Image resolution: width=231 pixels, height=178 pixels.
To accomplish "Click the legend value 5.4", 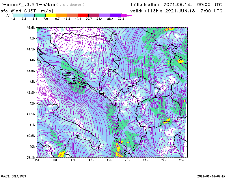I will 35,19.
